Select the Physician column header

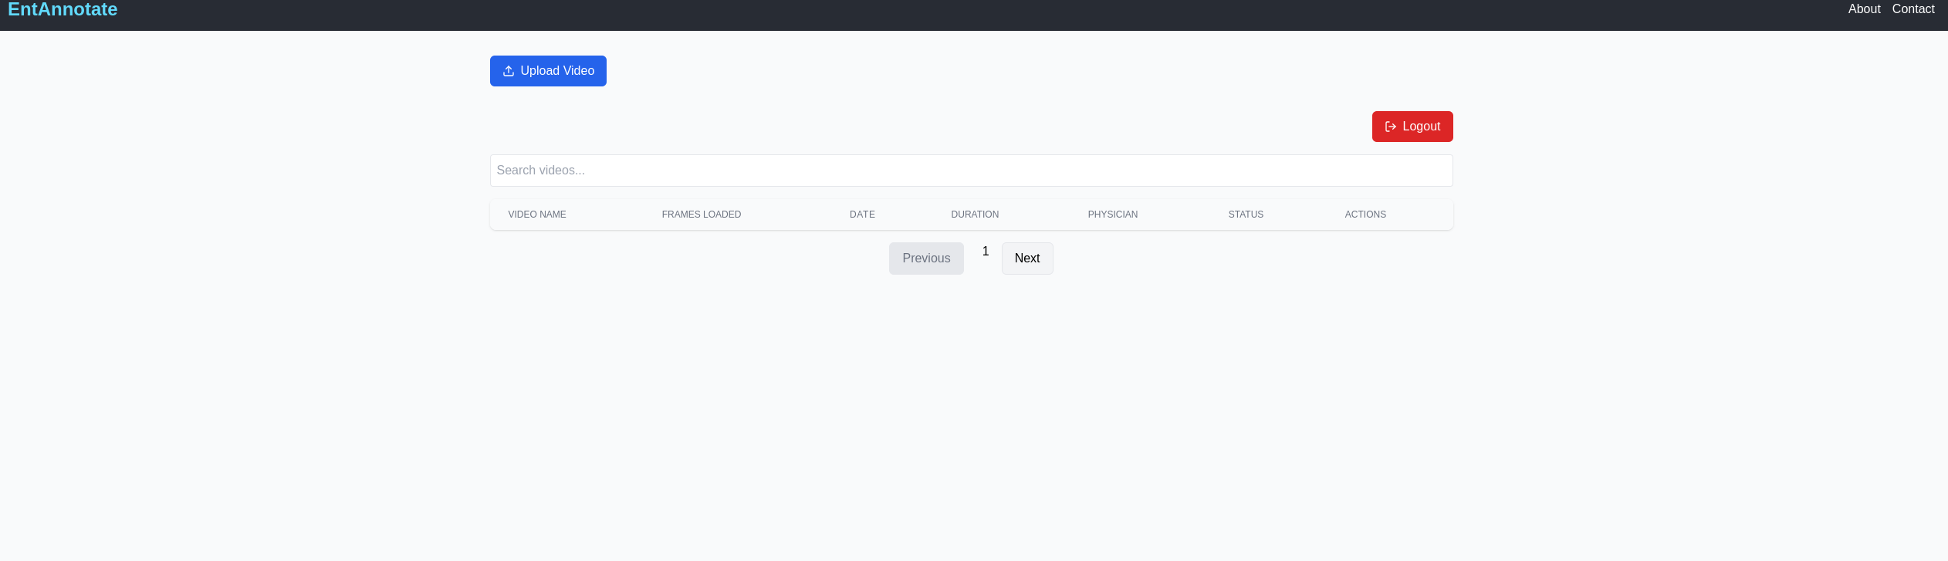point(1112,215)
